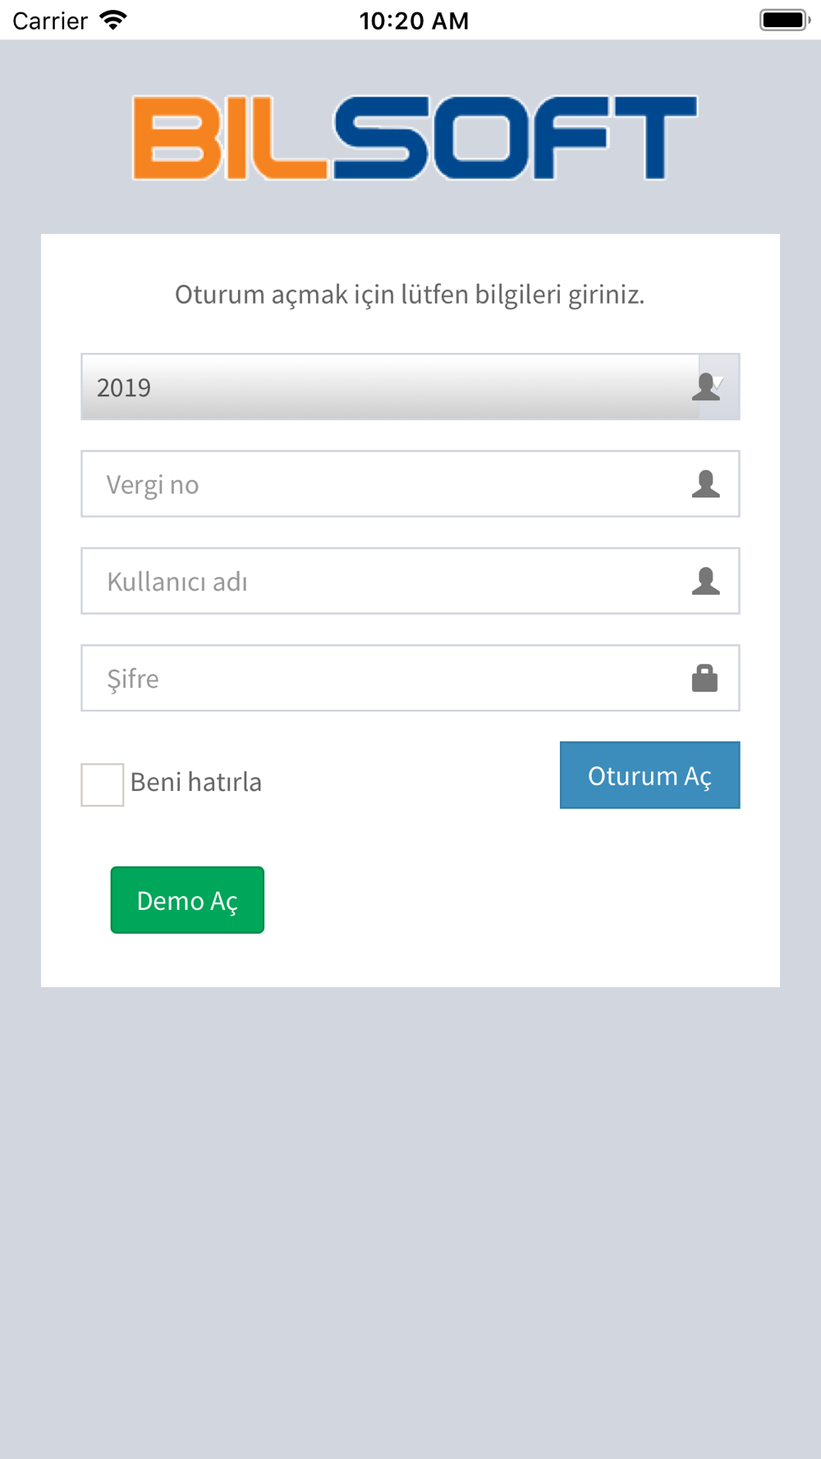This screenshot has width=821, height=1459.
Task: Open the 2019 year dropdown
Action: click(410, 386)
